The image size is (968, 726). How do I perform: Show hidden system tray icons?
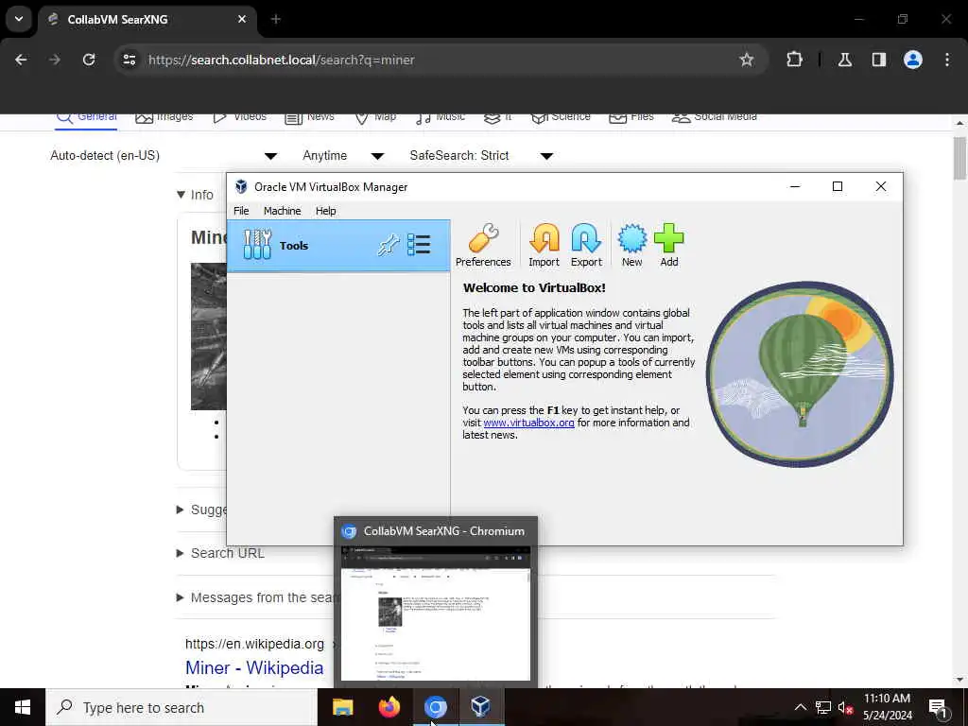[x=800, y=707]
